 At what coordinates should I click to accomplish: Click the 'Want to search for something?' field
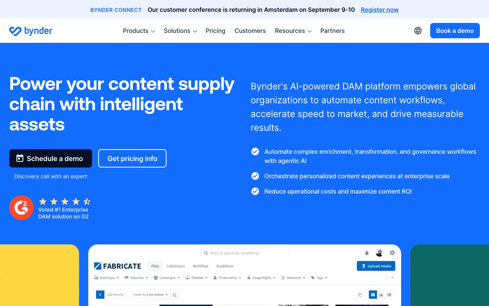(x=244, y=253)
